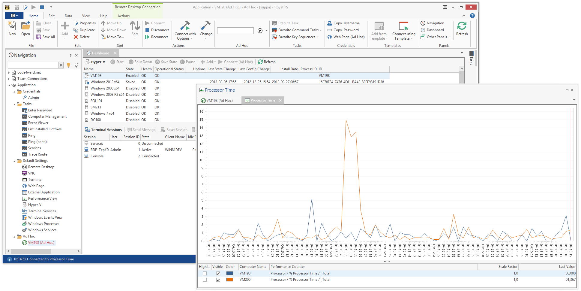Image resolution: width=581 pixels, height=291 pixels.
Task: Click the blue color swatch for VM198
Action: point(230,274)
